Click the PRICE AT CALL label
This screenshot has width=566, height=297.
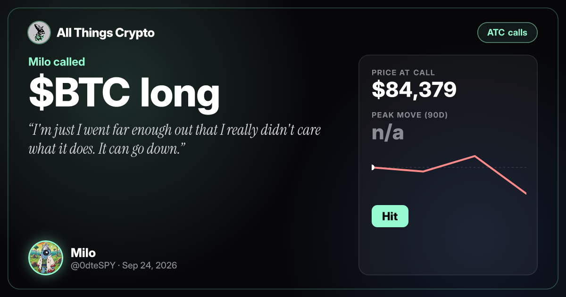click(x=403, y=73)
